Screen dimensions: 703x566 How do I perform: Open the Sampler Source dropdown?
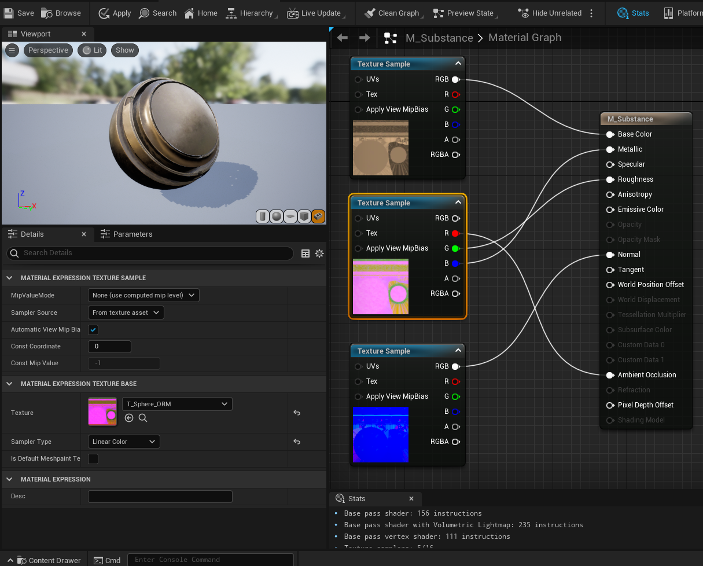(126, 313)
